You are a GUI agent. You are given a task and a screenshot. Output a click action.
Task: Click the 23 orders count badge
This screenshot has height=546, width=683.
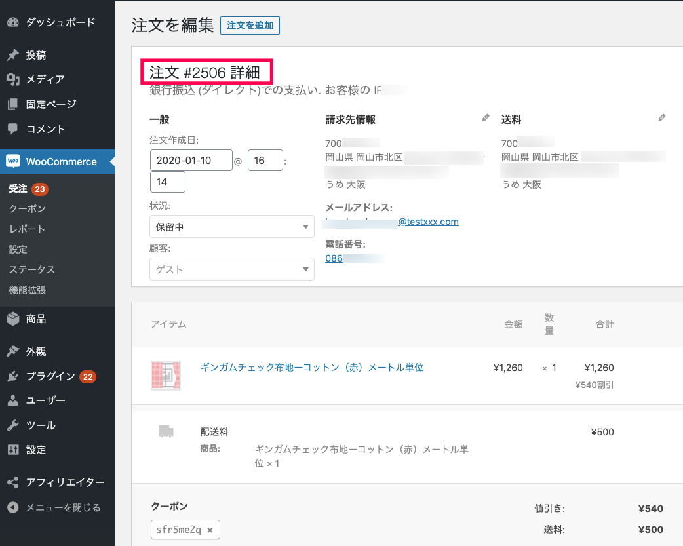tap(40, 189)
